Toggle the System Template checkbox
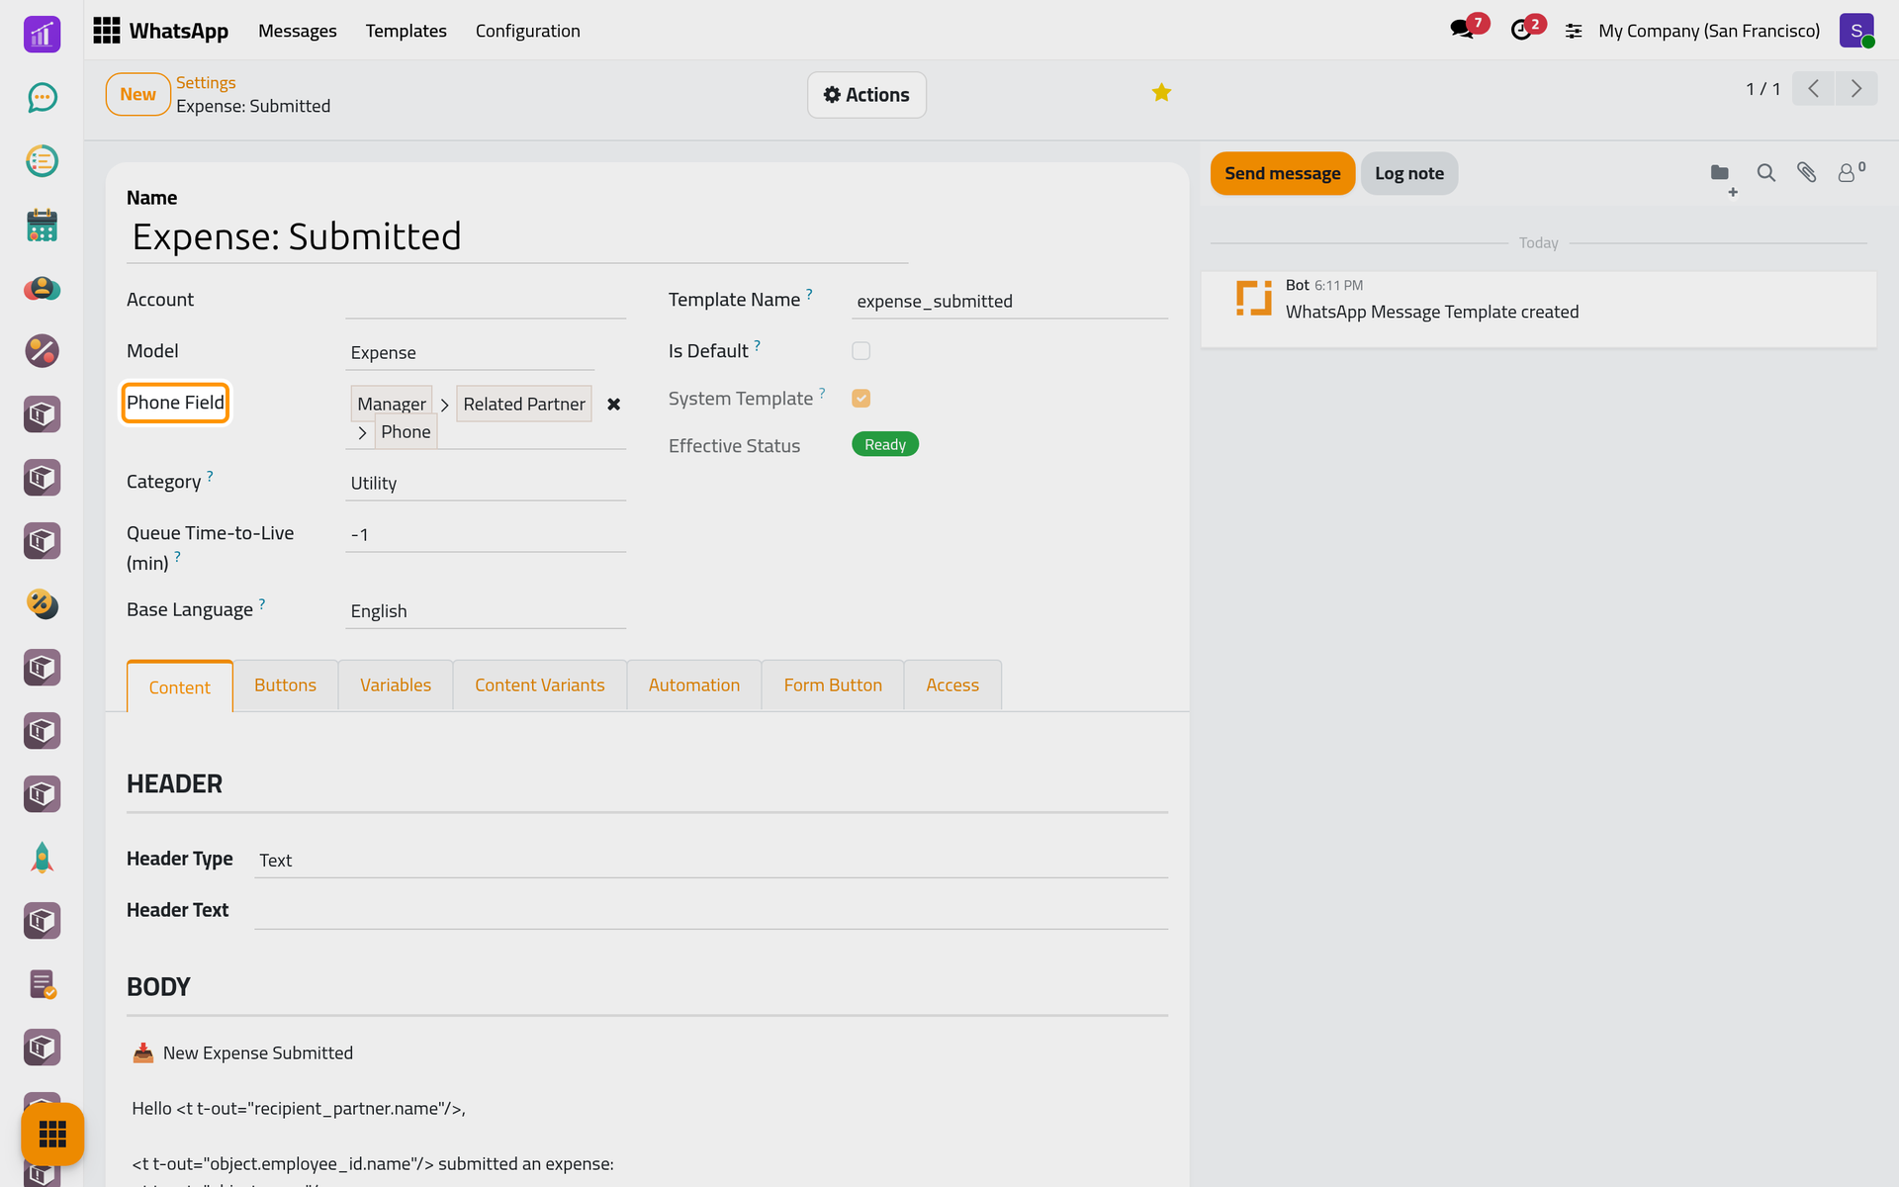Screen dimensions: 1899x1187 click(860, 399)
